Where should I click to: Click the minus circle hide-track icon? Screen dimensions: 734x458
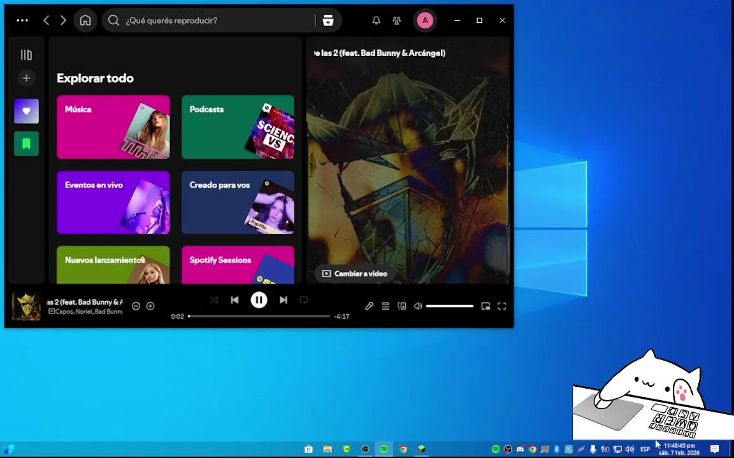click(136, 306)
